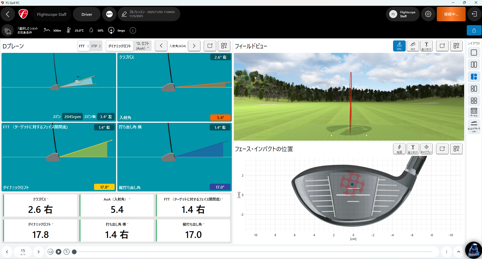
Task: Click the blue lock button
Action: tap(474, 31)
